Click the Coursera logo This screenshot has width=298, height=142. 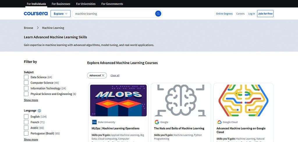[36, 14]
